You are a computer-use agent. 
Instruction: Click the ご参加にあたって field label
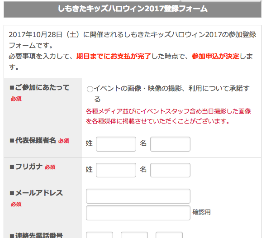(x=40, y=88)
